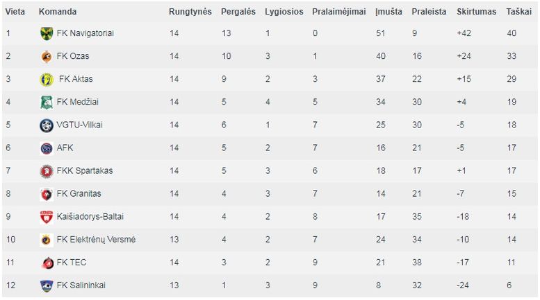Click the FK Ozas team crest

point(47,57)
